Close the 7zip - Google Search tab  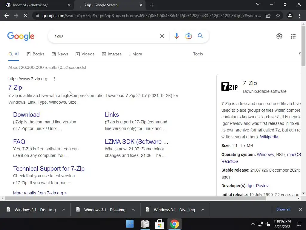pos(141,5)
